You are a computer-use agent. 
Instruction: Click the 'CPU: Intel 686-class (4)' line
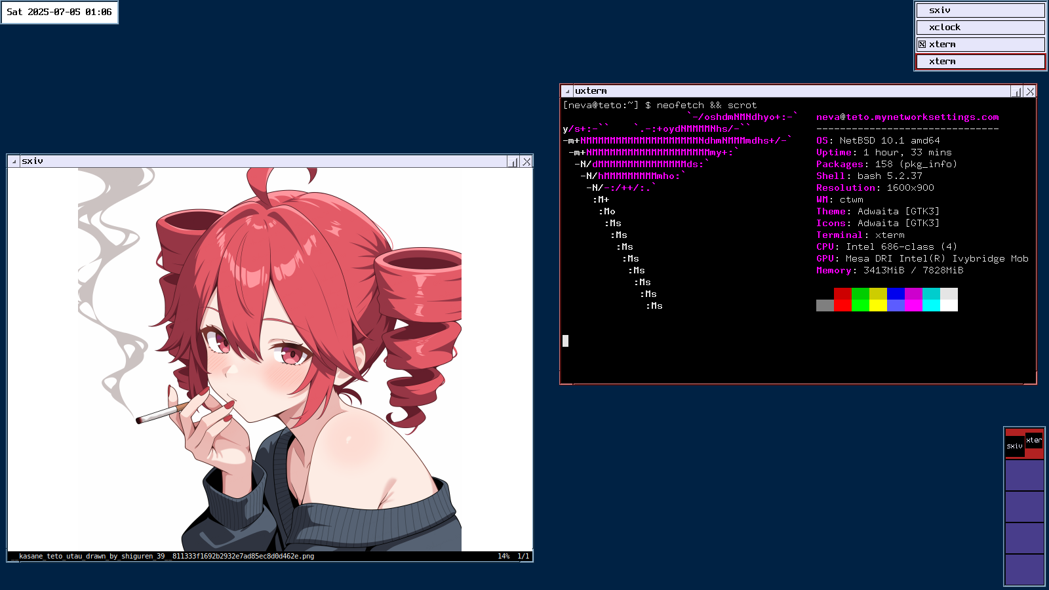pos(886,247)
